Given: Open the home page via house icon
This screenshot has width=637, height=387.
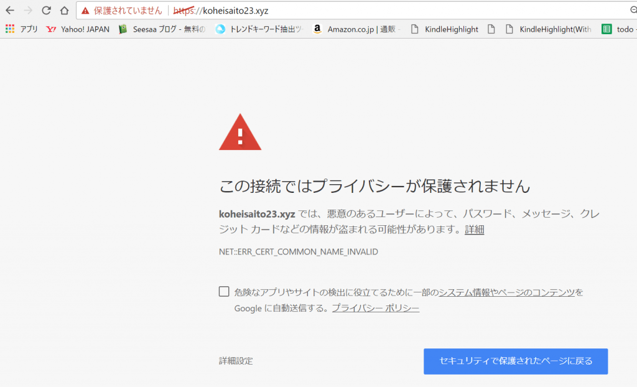Looking at the screenshot, I should pos(64,10).
